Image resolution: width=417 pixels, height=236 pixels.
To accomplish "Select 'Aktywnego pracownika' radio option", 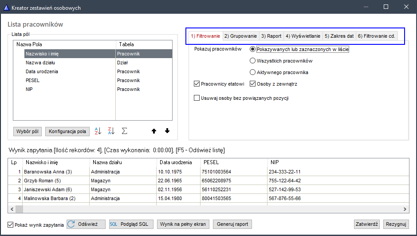I will 253,72.
